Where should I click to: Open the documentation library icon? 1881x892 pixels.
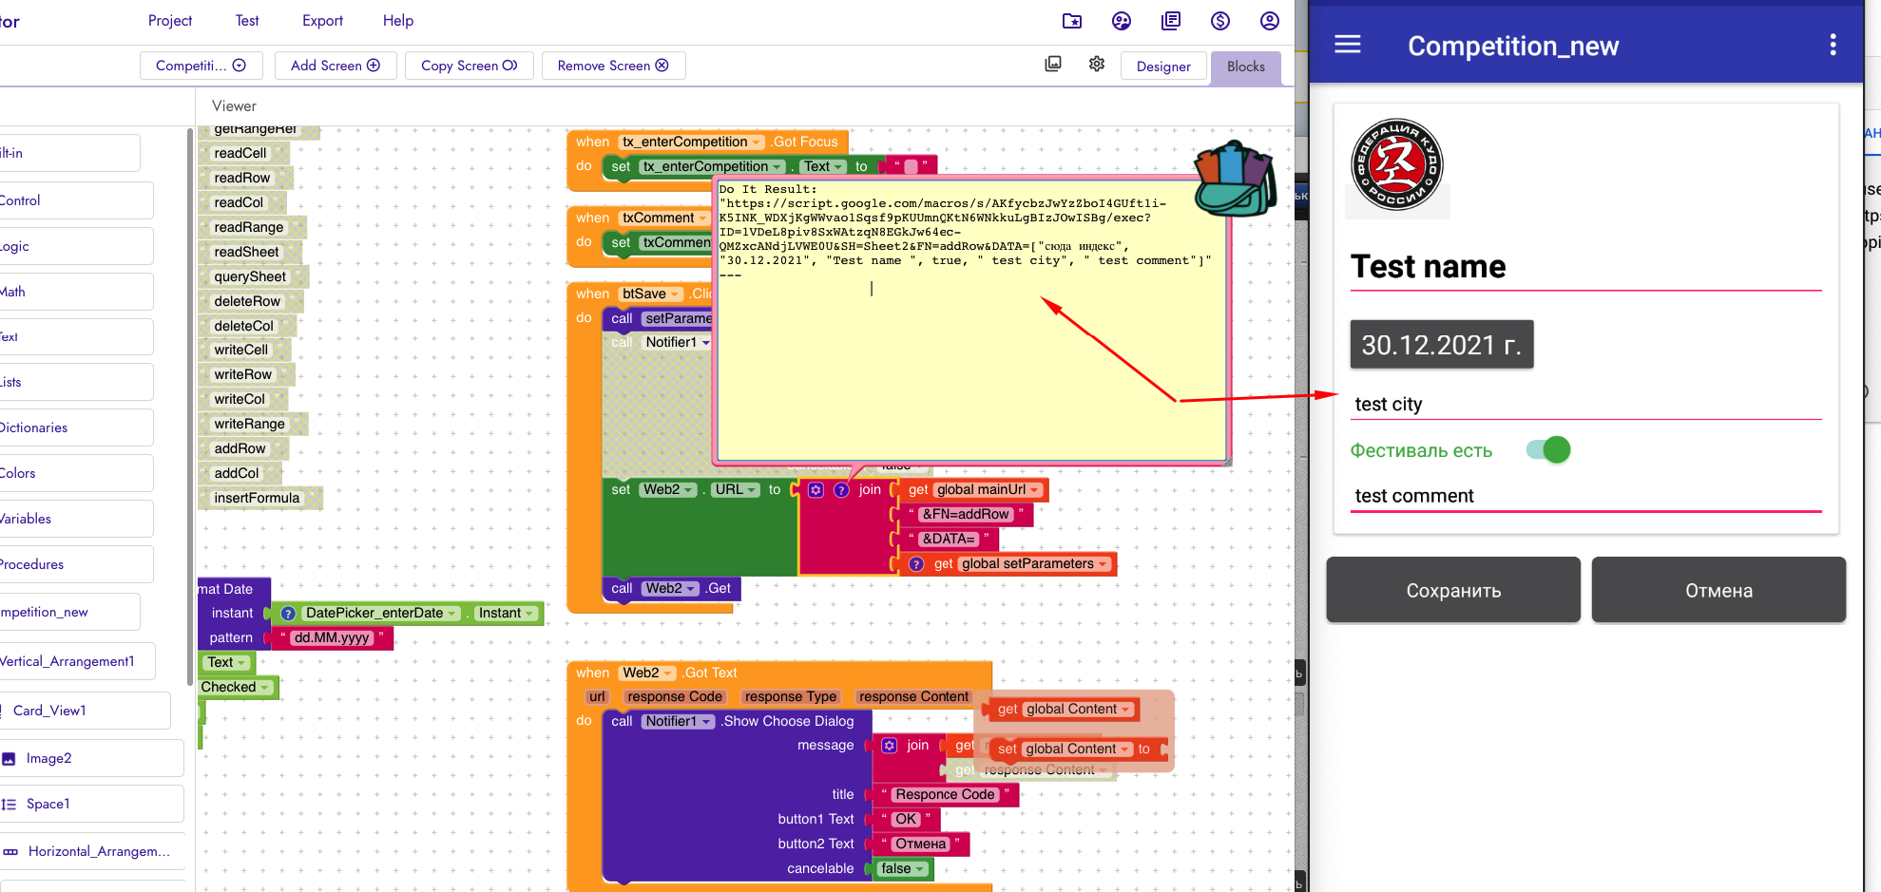coord(1171,21)
